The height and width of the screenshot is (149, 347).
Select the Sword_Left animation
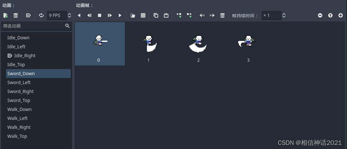pos(38,82)
